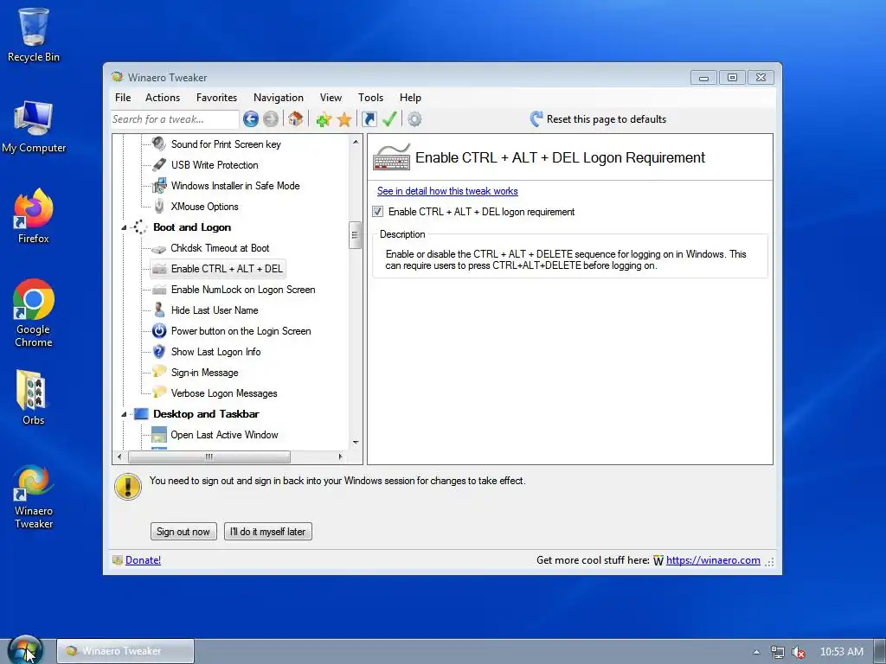Collapse the Boot and Logon tree section
886x664 pixels.
[x=124, y=227]
